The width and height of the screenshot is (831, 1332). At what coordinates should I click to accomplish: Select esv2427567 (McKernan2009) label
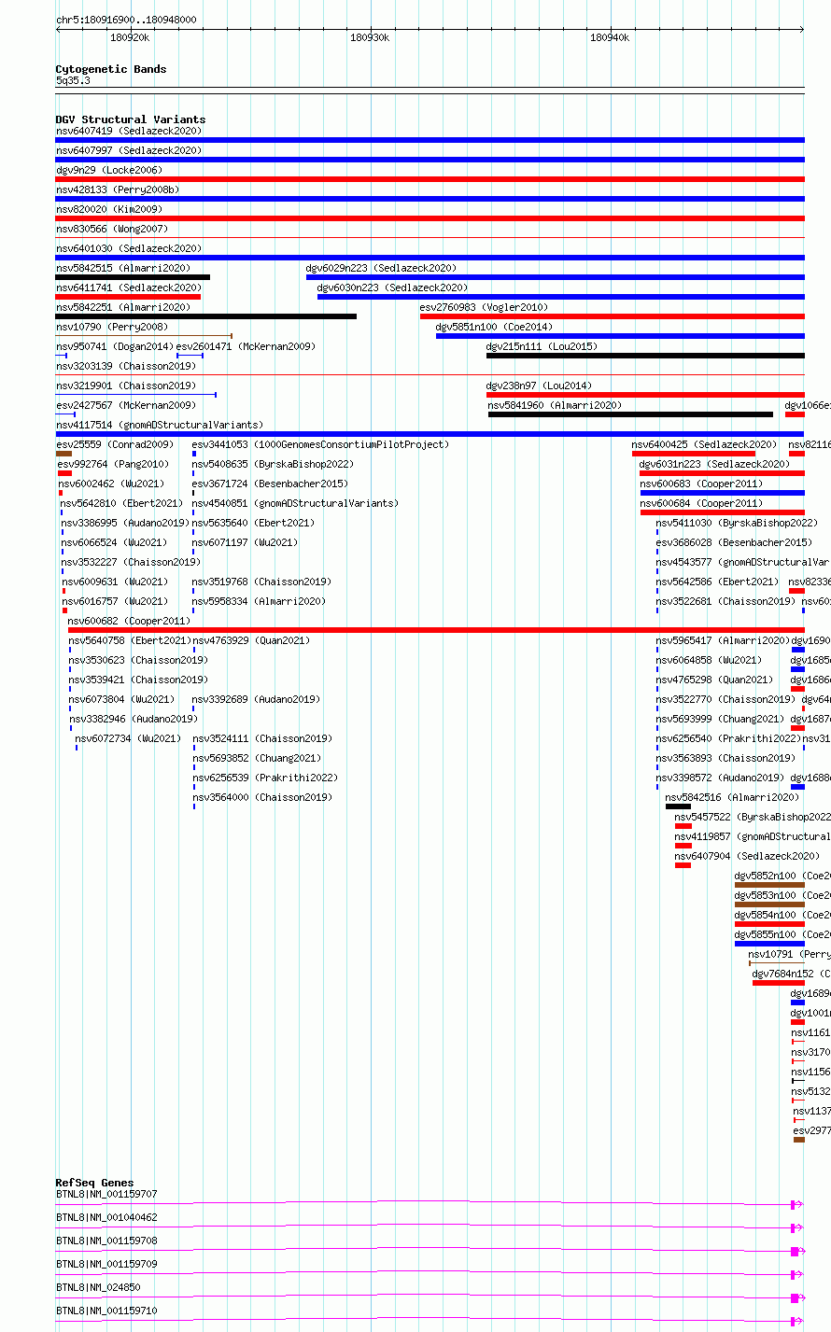click(126, 405)
